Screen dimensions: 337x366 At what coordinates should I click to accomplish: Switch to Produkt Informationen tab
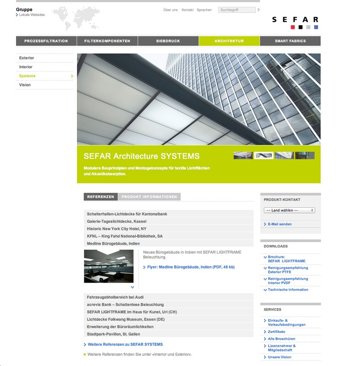(x=149, y=197)
